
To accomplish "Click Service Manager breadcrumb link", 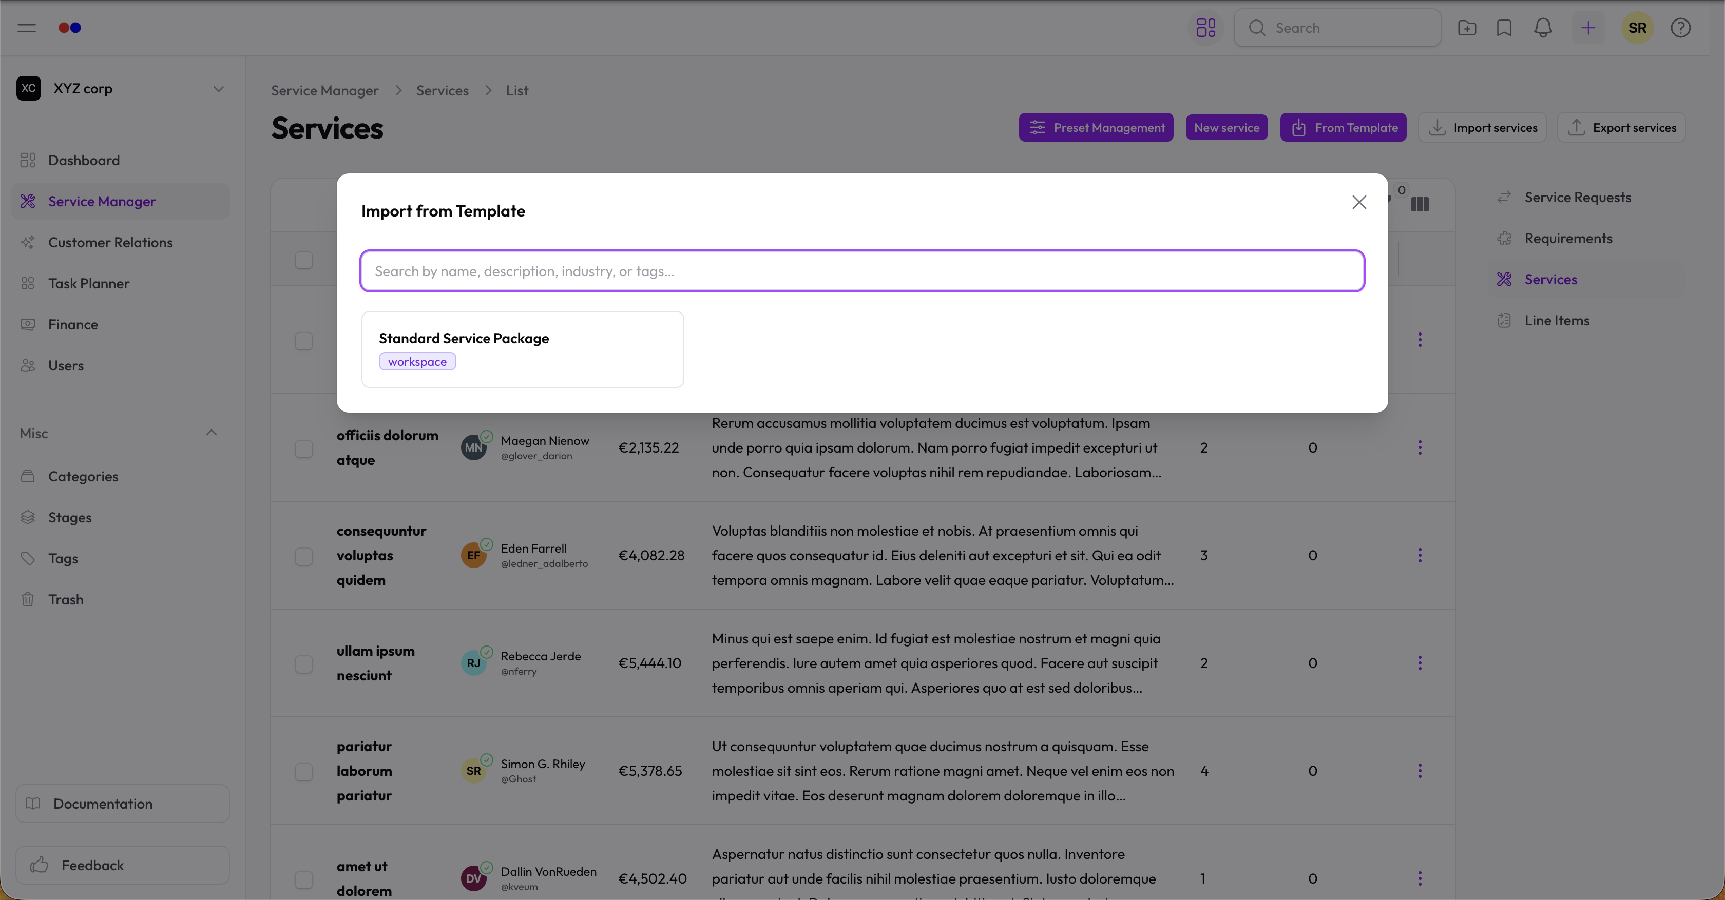I will pyautogui.click(x=325, y=90).
